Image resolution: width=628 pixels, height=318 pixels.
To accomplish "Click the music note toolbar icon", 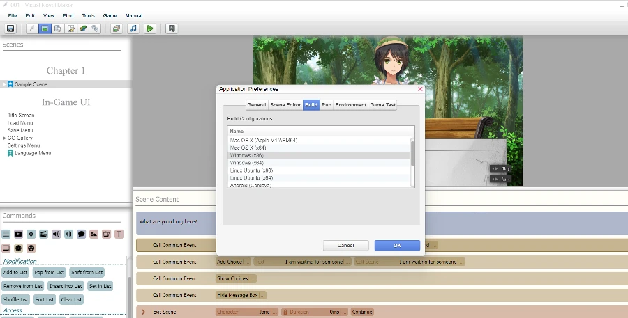I will coord(133,29).
